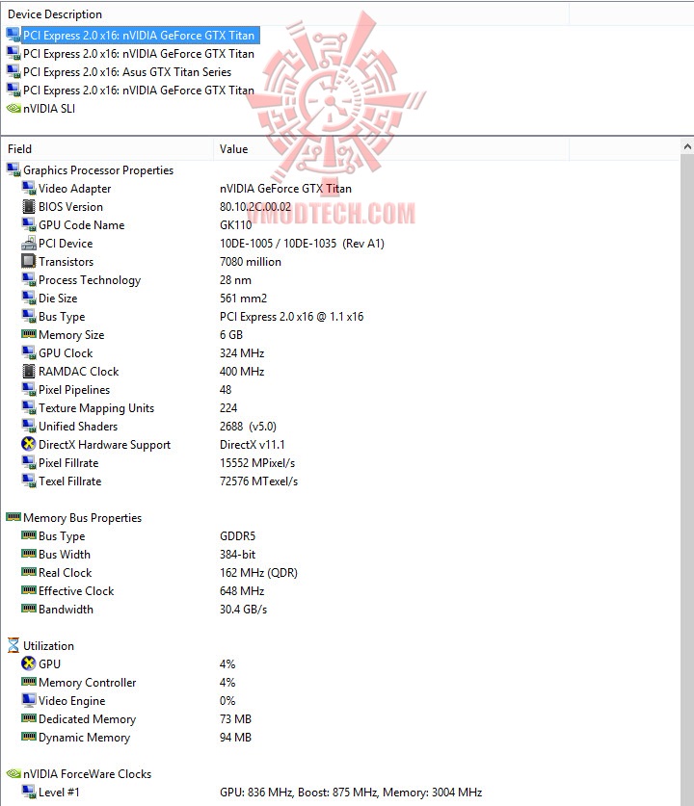
Task: Select the DirectX v11.1 value
Action: [253, 445]
